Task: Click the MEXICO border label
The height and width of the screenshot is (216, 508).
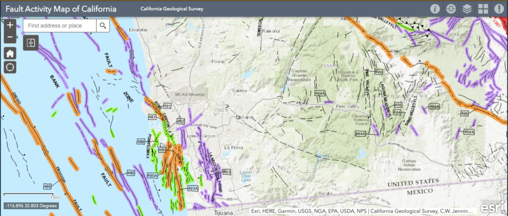Action: 419,192
